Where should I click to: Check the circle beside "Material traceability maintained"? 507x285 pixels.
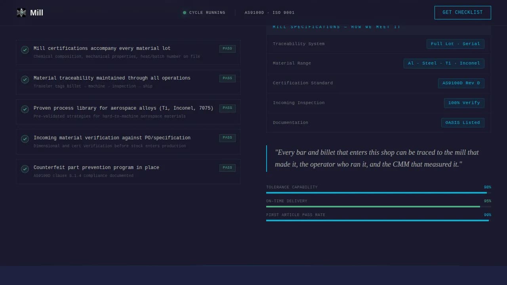[x=25, y=80]
